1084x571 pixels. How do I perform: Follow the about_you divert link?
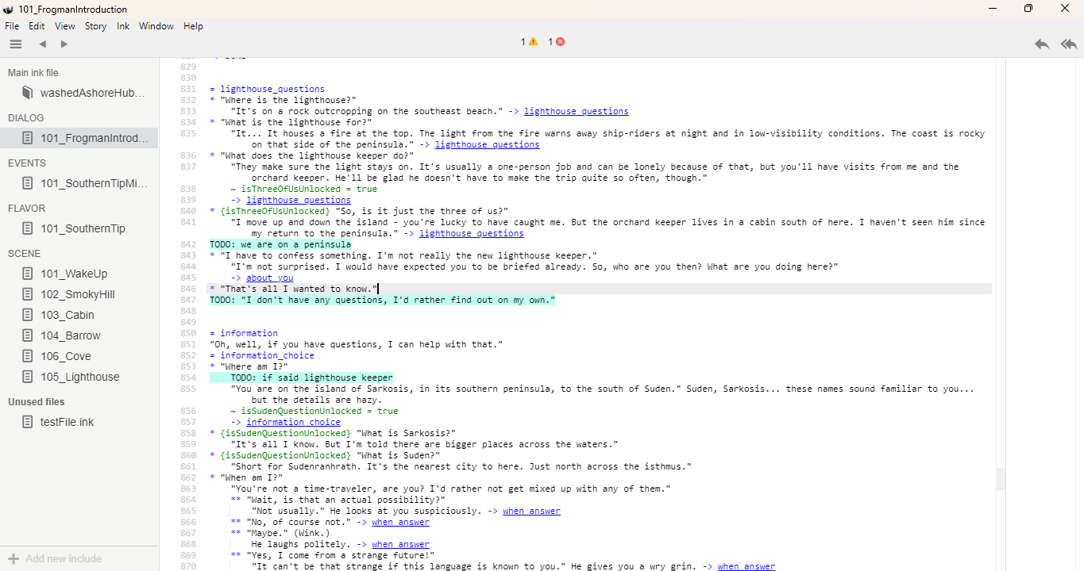coord(269,278)
